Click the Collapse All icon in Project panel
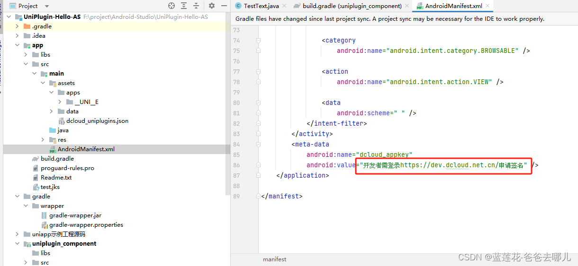This screenshot has width=578, height=266. click(x=196, y=6)
